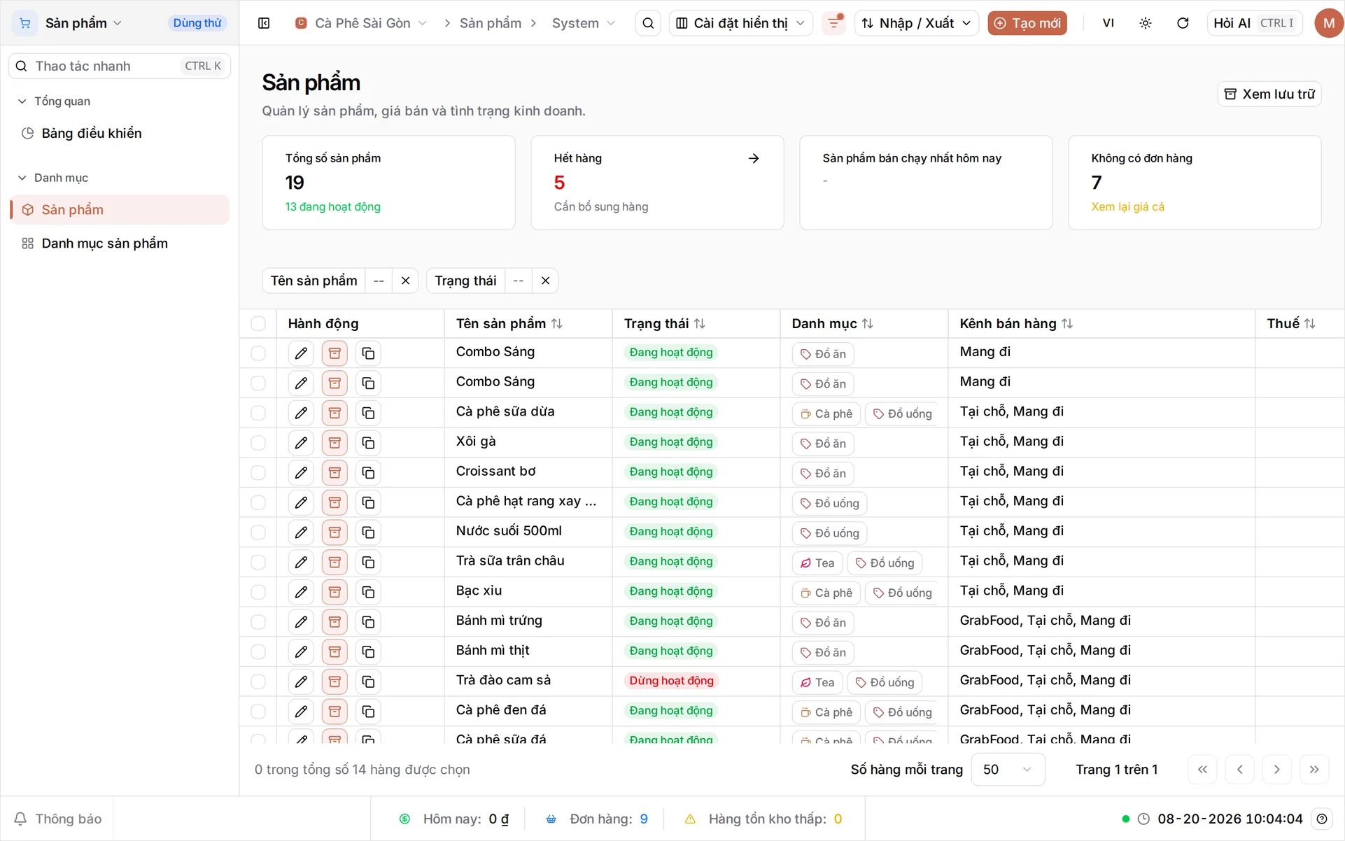The height and width of the screenshot is (841, 1345).
Task: Open the search magnifier icon in the top bar
Action: pyautogui.click(x=648, y=23)
